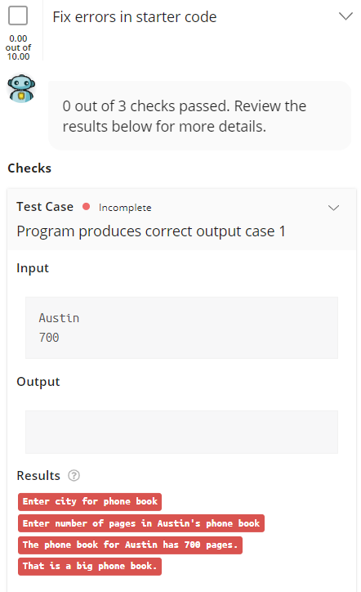Click the empty Output box
The height and width of the screenshot is (592, 361).
pos(181,432)
